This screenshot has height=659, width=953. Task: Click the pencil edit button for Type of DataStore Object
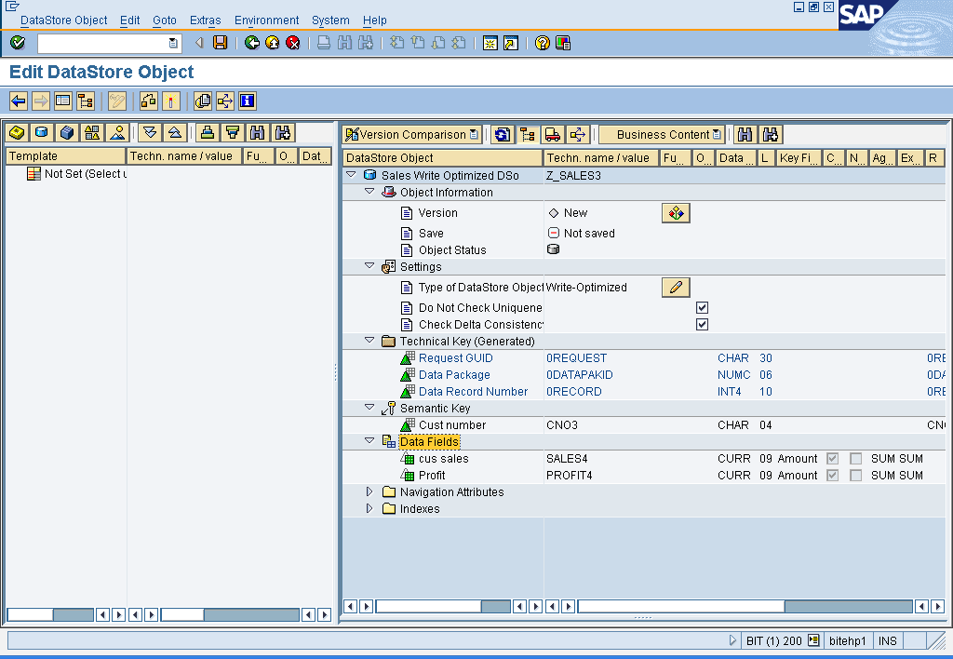pos(676,288)
